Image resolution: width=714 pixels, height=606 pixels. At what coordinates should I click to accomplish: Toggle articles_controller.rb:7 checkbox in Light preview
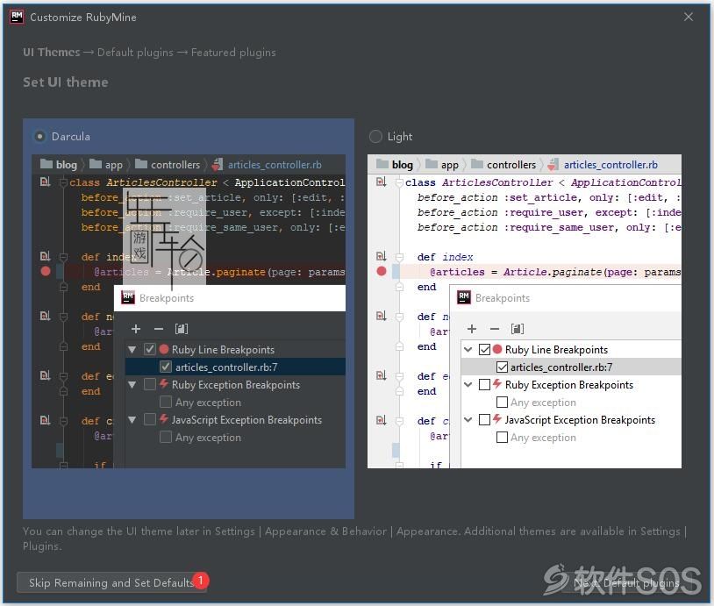pos(502,367)
